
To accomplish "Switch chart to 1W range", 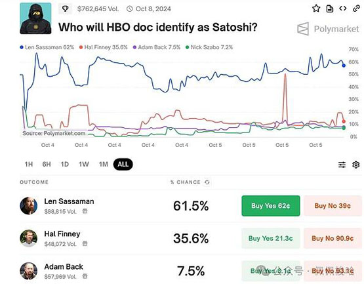I will pyautogui.click(x=83, y=165).
